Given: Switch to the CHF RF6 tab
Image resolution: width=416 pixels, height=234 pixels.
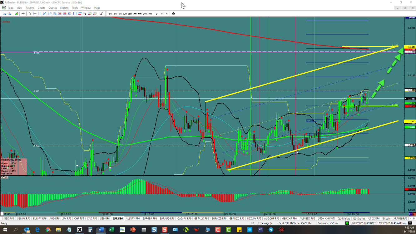Looking at the screenshot, I should click(79, 218).
